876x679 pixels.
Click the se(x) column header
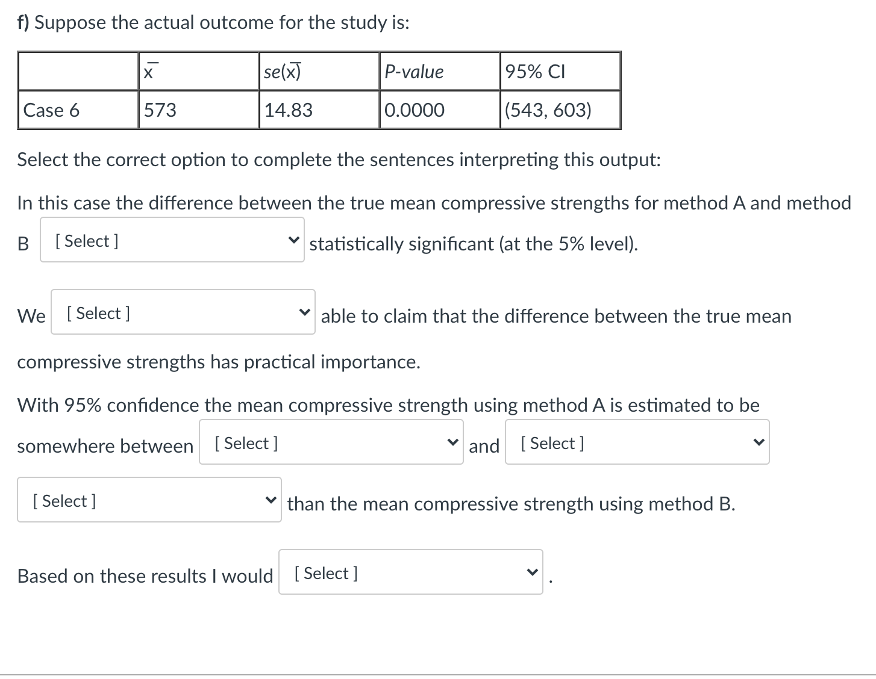coord(319,71)
